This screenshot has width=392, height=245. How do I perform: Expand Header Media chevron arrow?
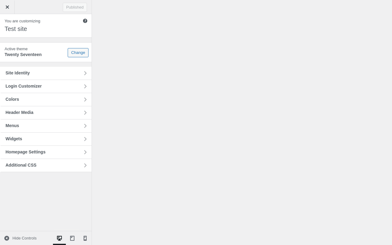click(85, 113)
